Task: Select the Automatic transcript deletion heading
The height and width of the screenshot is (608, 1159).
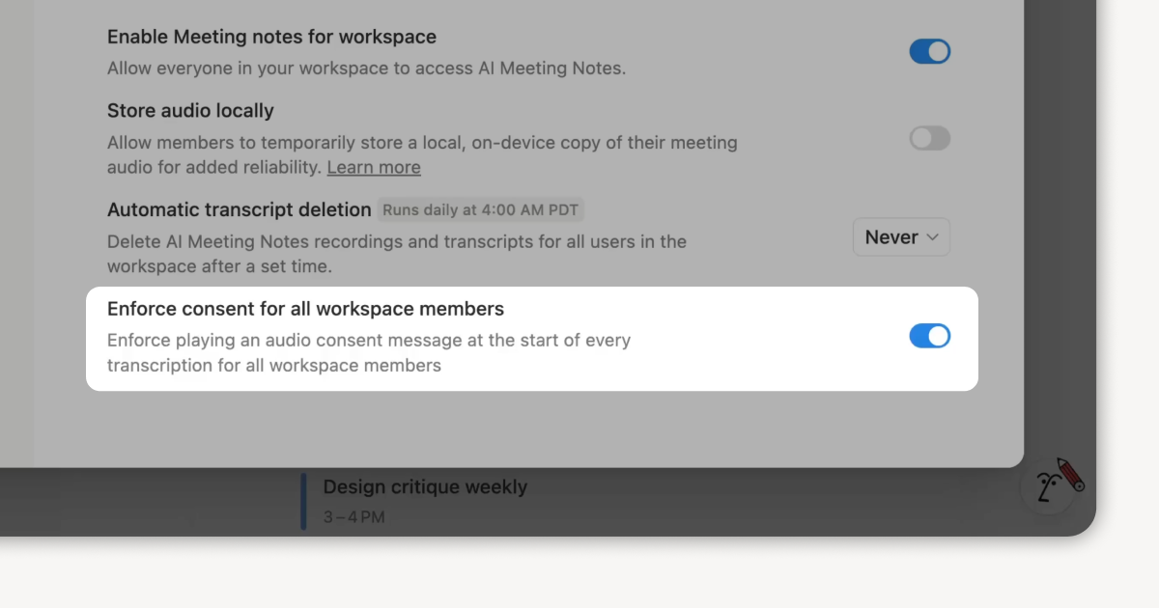Action: tap(240, 209)
